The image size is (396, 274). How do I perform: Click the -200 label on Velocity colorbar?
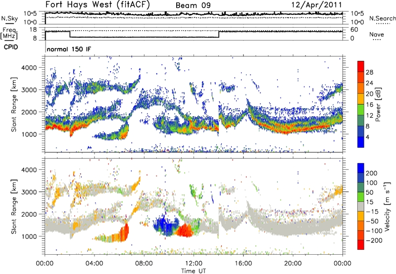coord(374,240)
